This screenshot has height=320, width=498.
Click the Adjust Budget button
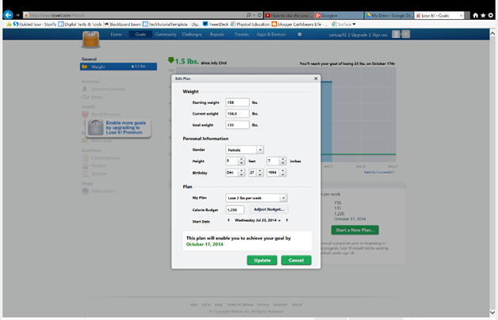coord(269,209)
